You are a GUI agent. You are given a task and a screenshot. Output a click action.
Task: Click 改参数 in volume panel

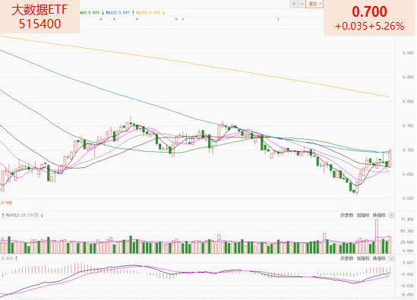(346, 215)
